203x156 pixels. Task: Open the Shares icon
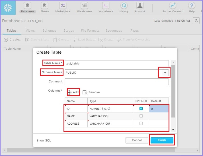click(44, 5)
